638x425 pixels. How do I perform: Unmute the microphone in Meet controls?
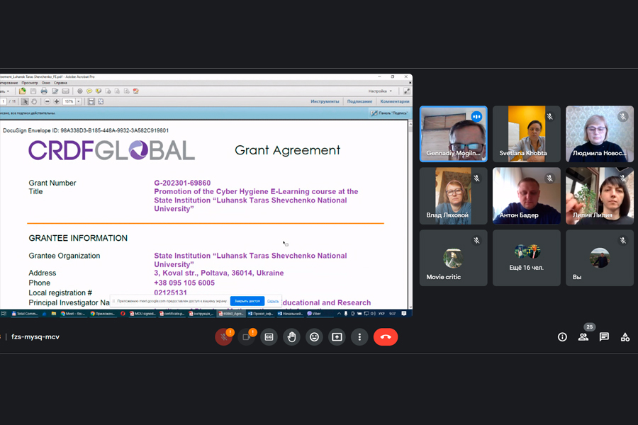pos(223,336)
